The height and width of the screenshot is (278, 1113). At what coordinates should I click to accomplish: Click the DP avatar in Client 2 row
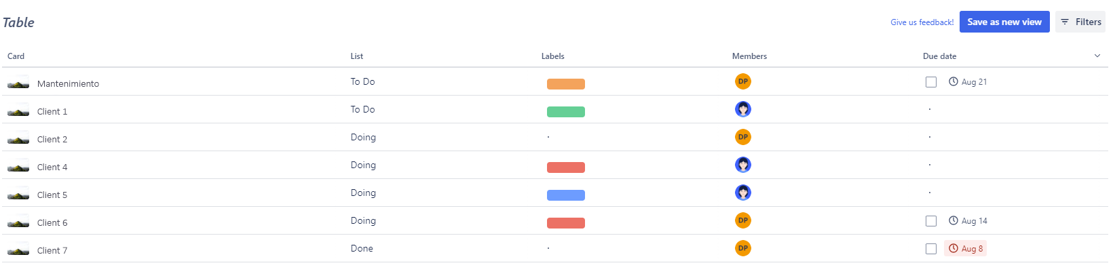pos(743,137)
